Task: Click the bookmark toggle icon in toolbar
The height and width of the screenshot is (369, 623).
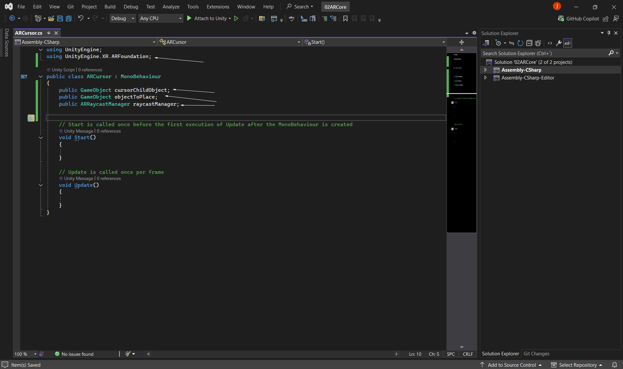Action: point(345,18)
